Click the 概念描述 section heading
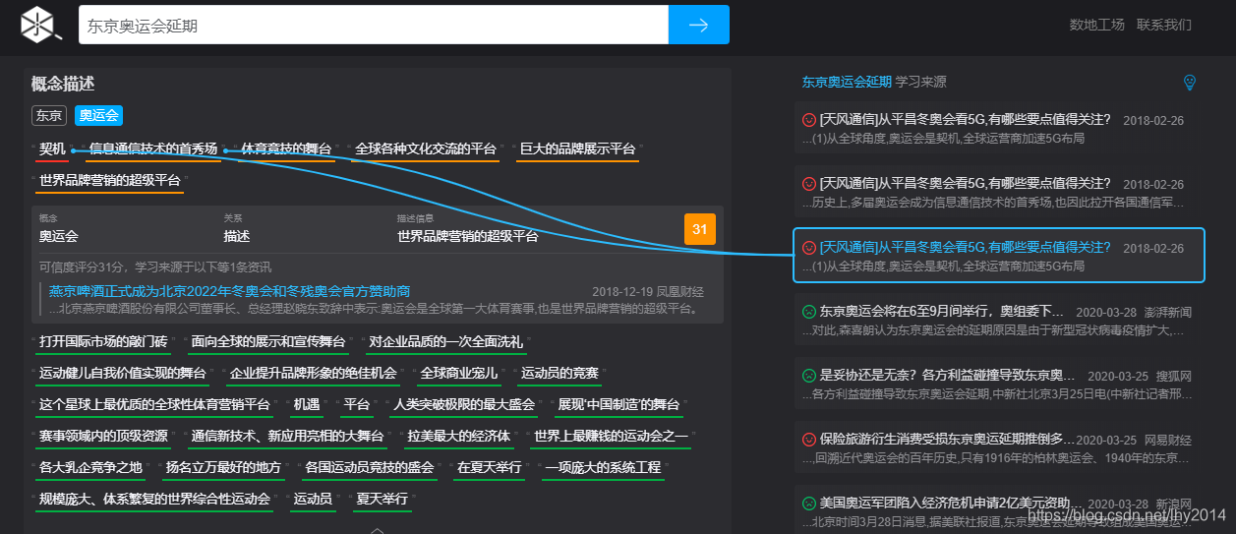1236x534 pixels. [63, 85]
